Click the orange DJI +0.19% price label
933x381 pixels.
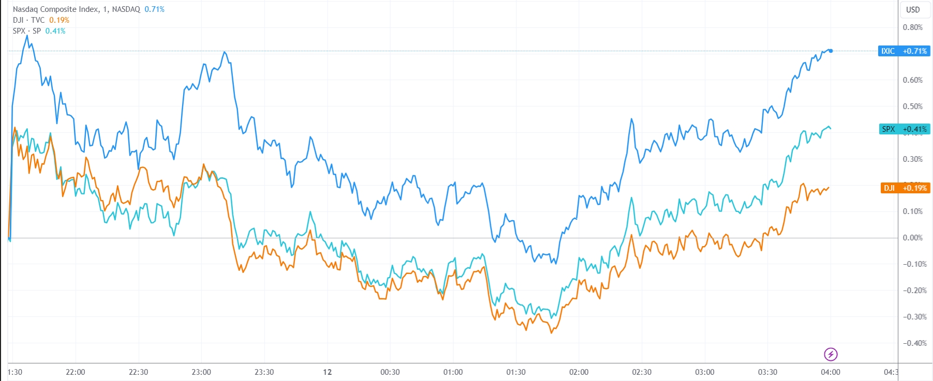click(905, 188)
